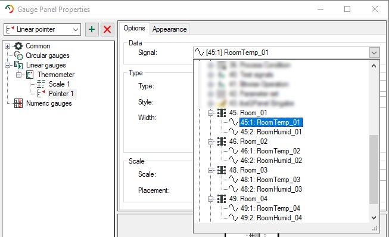Click the red X delete button
The image size is (389, 237).
click(107, 30)
